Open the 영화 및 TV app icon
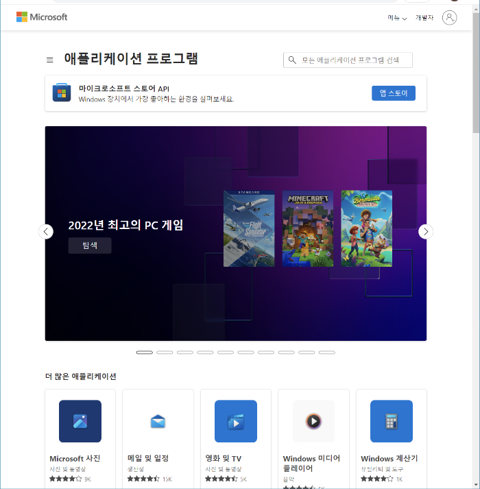This screenshot has width=480, height=489. (236, 421)
